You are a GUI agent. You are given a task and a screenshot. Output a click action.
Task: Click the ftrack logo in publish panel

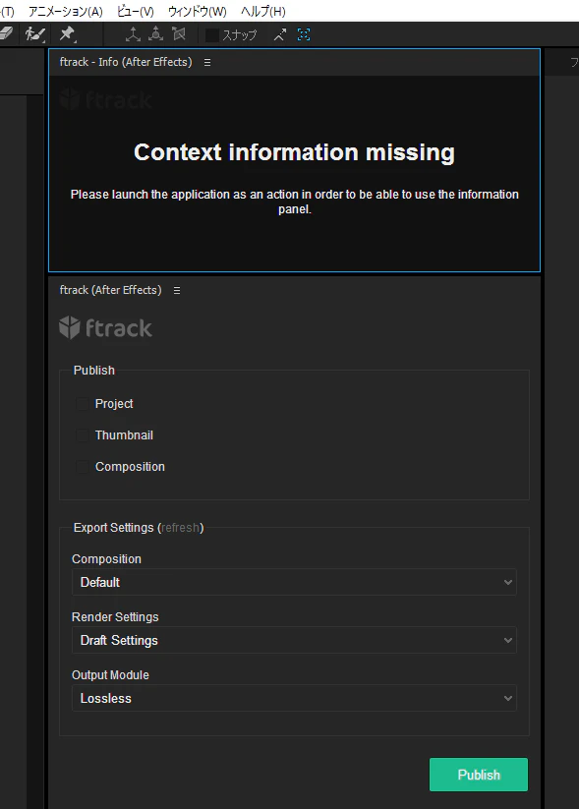[105, 327]
